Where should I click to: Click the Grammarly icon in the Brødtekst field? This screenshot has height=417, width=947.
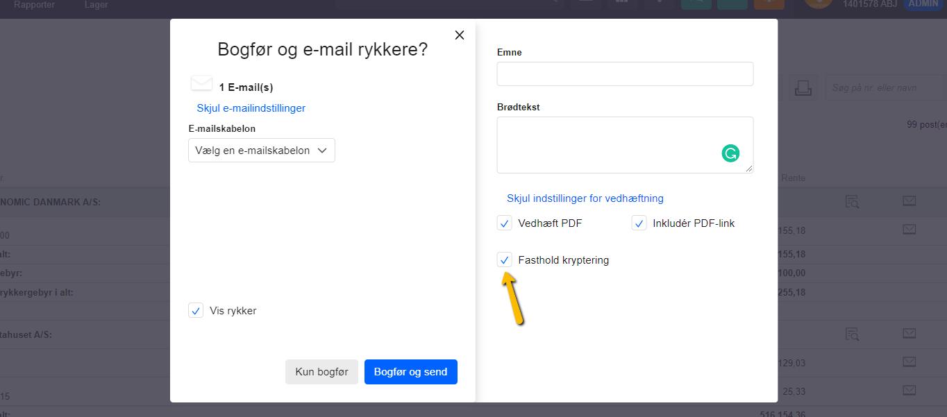(x=730, y=153)
